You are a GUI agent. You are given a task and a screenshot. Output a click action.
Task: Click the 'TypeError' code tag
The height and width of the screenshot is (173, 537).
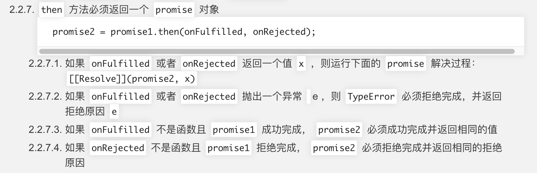[371, 96]
